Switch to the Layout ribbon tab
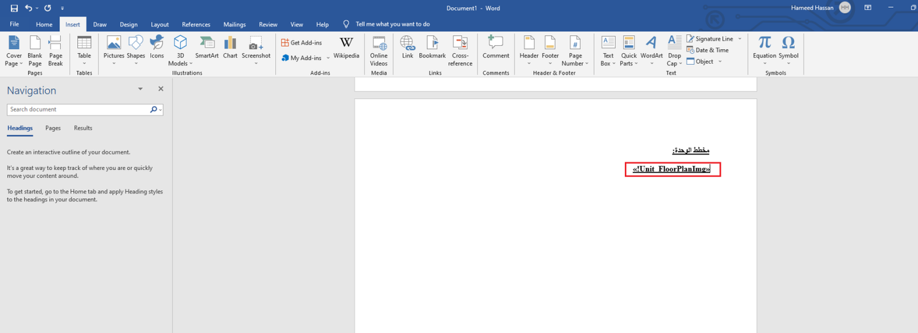 click(x=160, y=24)
